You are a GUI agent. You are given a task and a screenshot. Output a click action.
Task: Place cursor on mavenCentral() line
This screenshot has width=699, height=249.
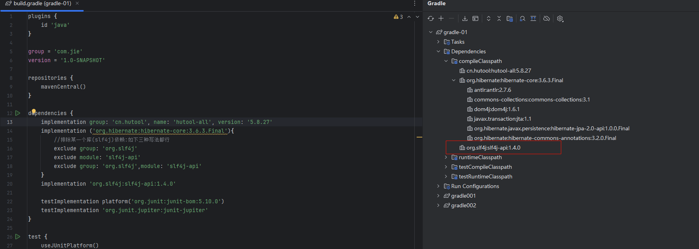[x=63, y=87]
